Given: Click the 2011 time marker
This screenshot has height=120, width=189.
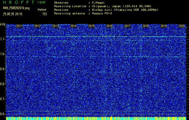Looking at the screenshot, I should click(19, 26).
